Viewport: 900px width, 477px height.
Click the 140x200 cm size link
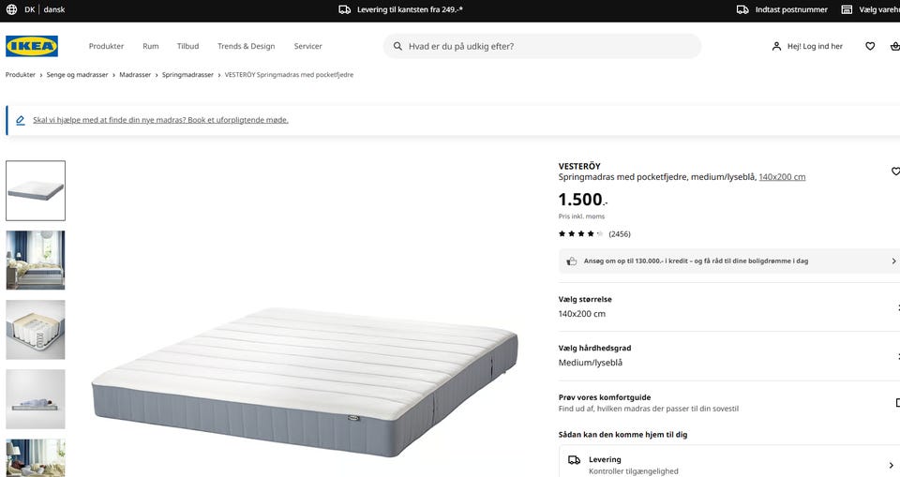[782, 177]
